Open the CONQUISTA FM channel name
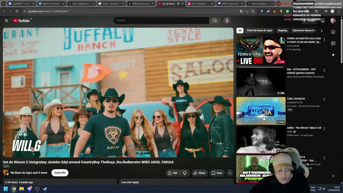 coord(294,102)
